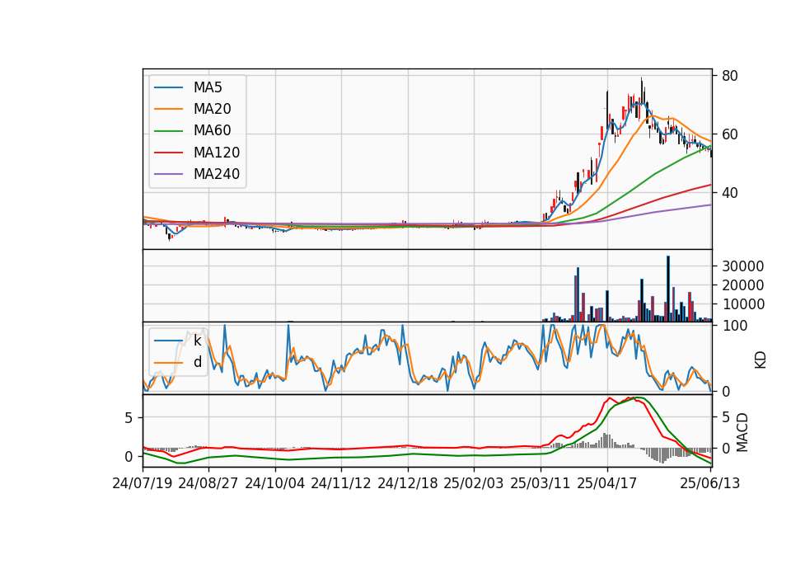
Task: Click the 25/03/11 date axis label
Action: point(541,483)
